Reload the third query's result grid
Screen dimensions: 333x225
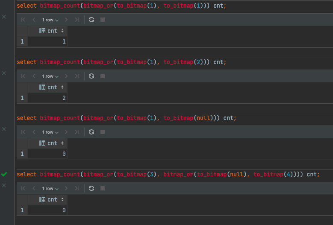click(91, 132)
